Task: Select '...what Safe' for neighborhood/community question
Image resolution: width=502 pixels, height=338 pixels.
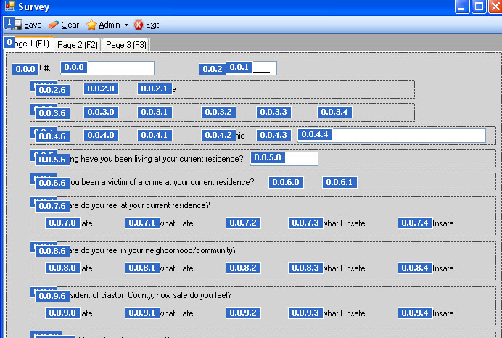Action: pos(160,268)
